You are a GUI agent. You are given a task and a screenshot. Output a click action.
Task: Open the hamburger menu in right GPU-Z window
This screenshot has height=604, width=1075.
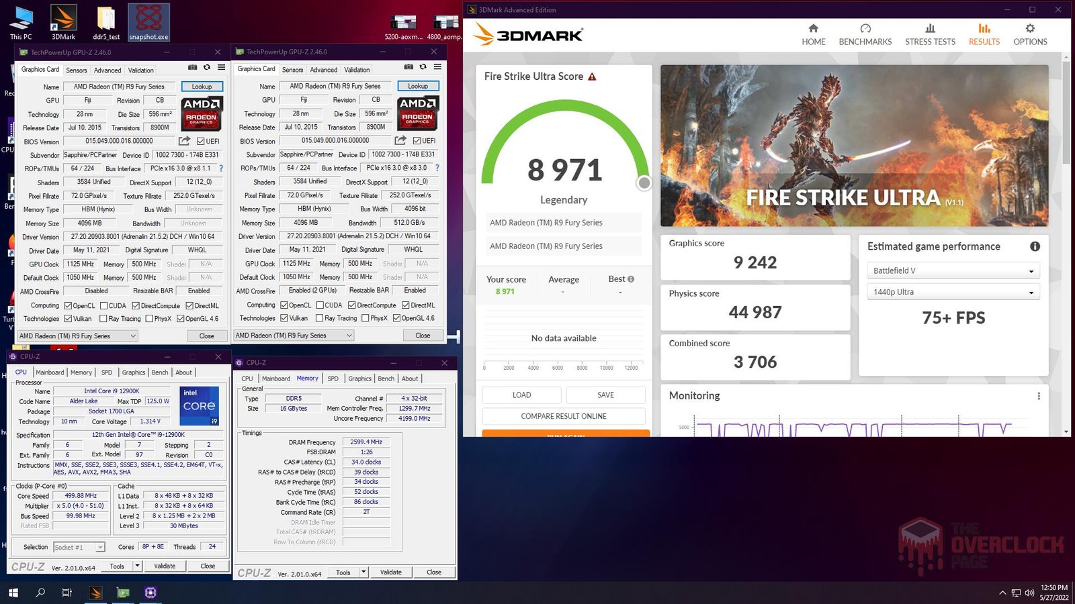coord(437,67)
